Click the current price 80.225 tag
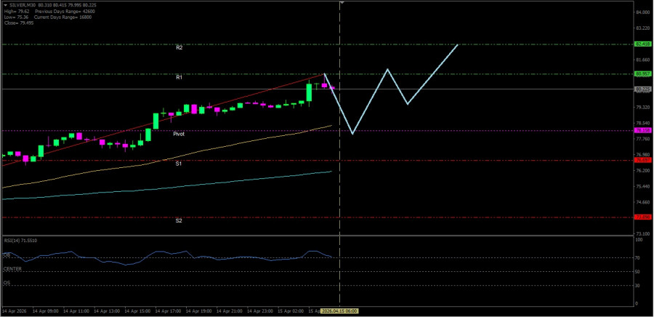Viewport: 654px width, 317px height. tap(642, 89)
